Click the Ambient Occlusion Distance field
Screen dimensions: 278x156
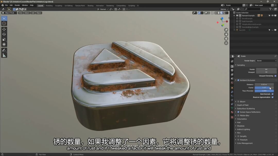pyautogui.click(x=264, y=84)
